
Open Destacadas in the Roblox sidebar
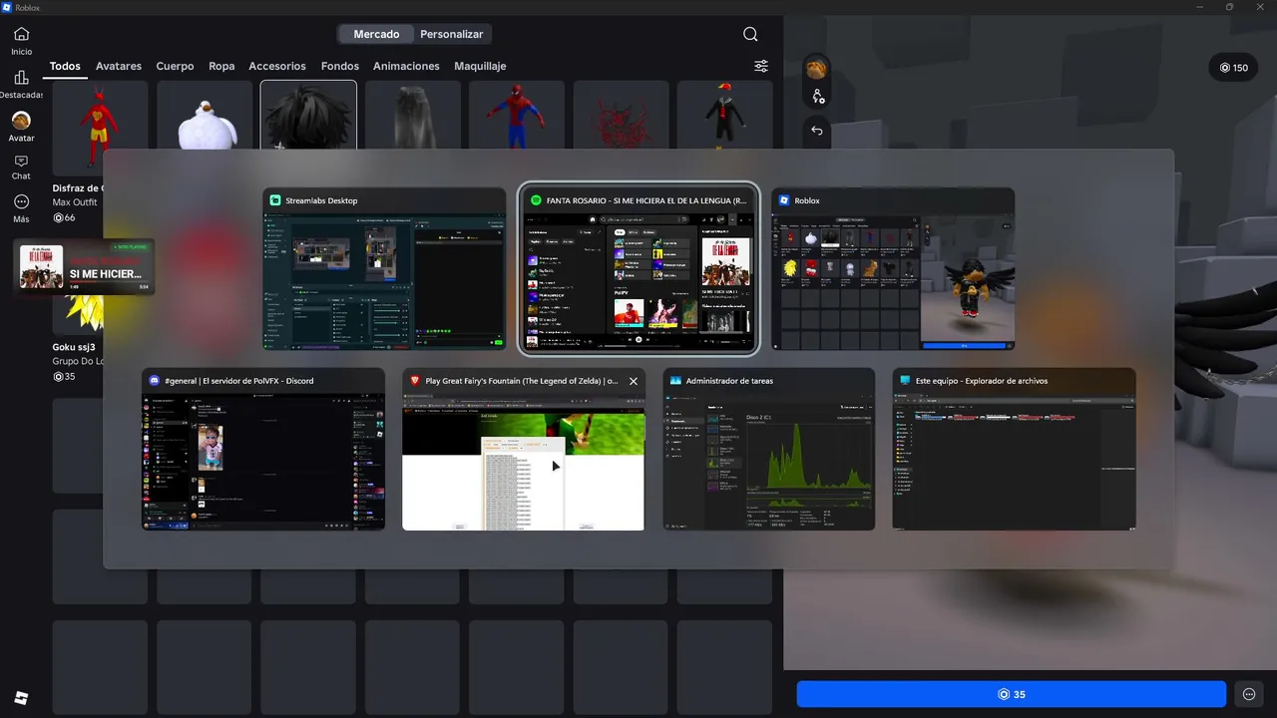pos(21,85)
